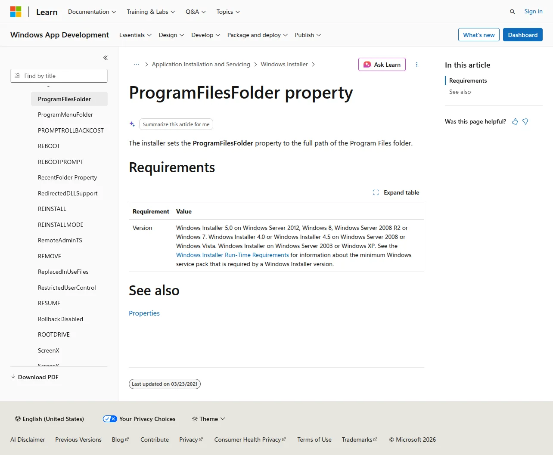553x455 pixels.
Task: Click the thumbs down feedback icon
Action: coord(525,122)
